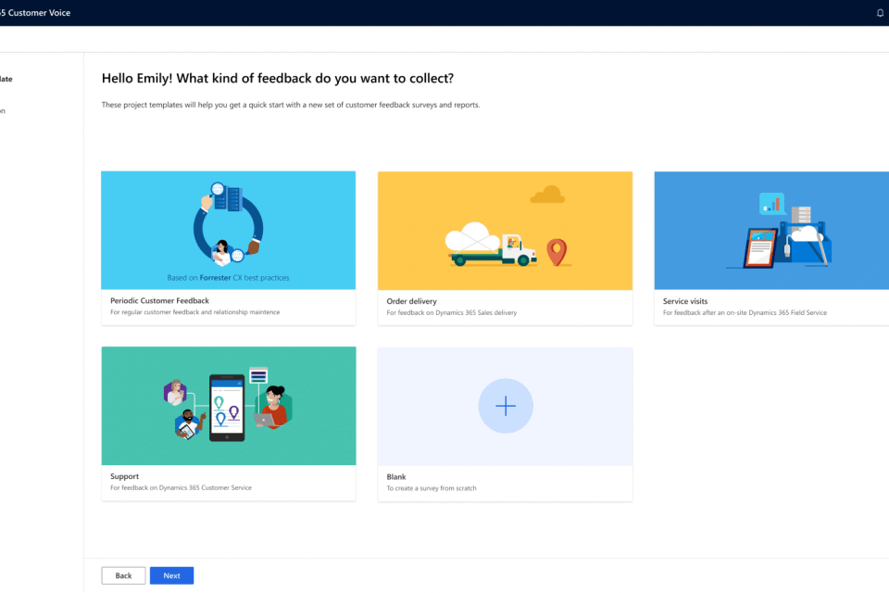Viewport: 889px width, 593px height.
Task: Select the Template step in left sidebar
Action: click(6, 80)
